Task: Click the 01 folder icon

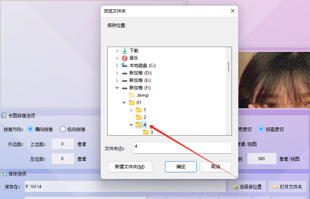Action: tap(132, 103)
